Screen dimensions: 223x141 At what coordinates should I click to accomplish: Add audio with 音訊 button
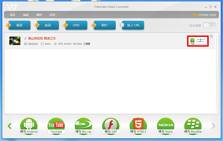[x=47, y=25]
